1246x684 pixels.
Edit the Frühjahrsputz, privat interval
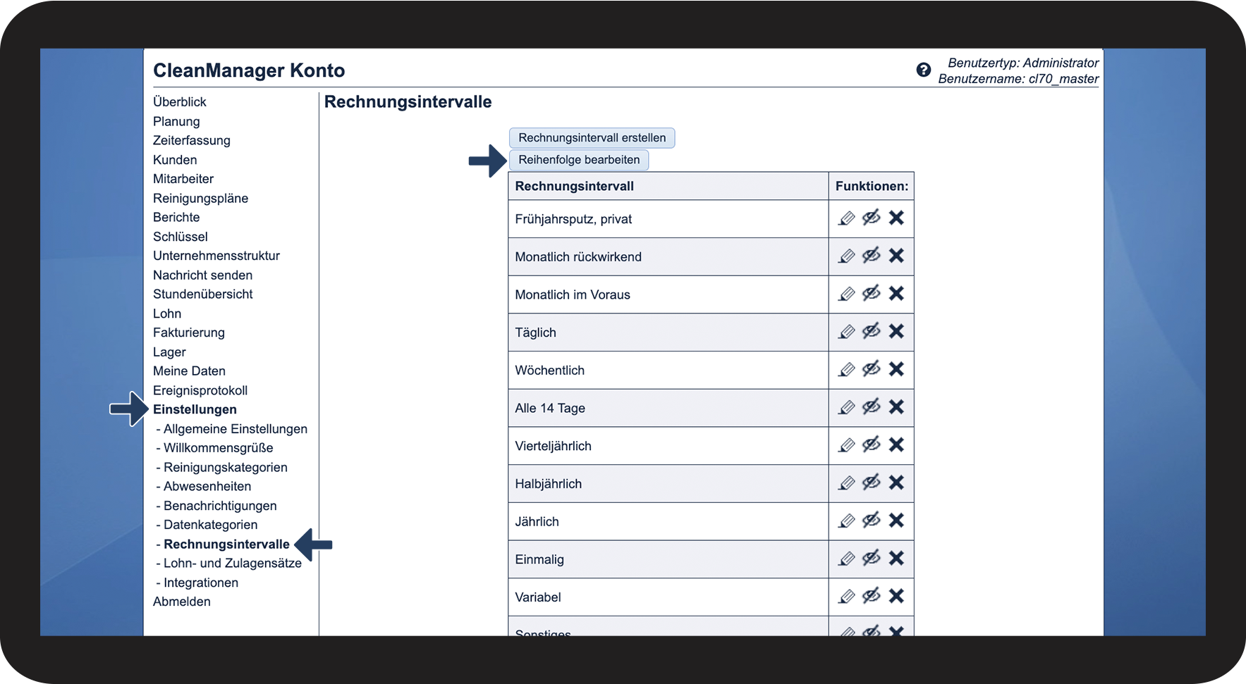click(x=847, y=218)
